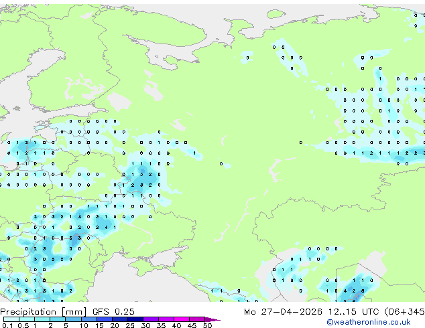Image resolution: width=425 pixels, height=328 pixels.
Task: Pick the 0.1–0.5 mm palest legend swatch
Action: click(x=11, y=319)
